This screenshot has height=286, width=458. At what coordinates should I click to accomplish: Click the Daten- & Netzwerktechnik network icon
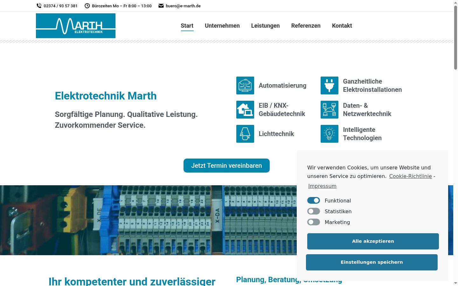click(330, 110)
